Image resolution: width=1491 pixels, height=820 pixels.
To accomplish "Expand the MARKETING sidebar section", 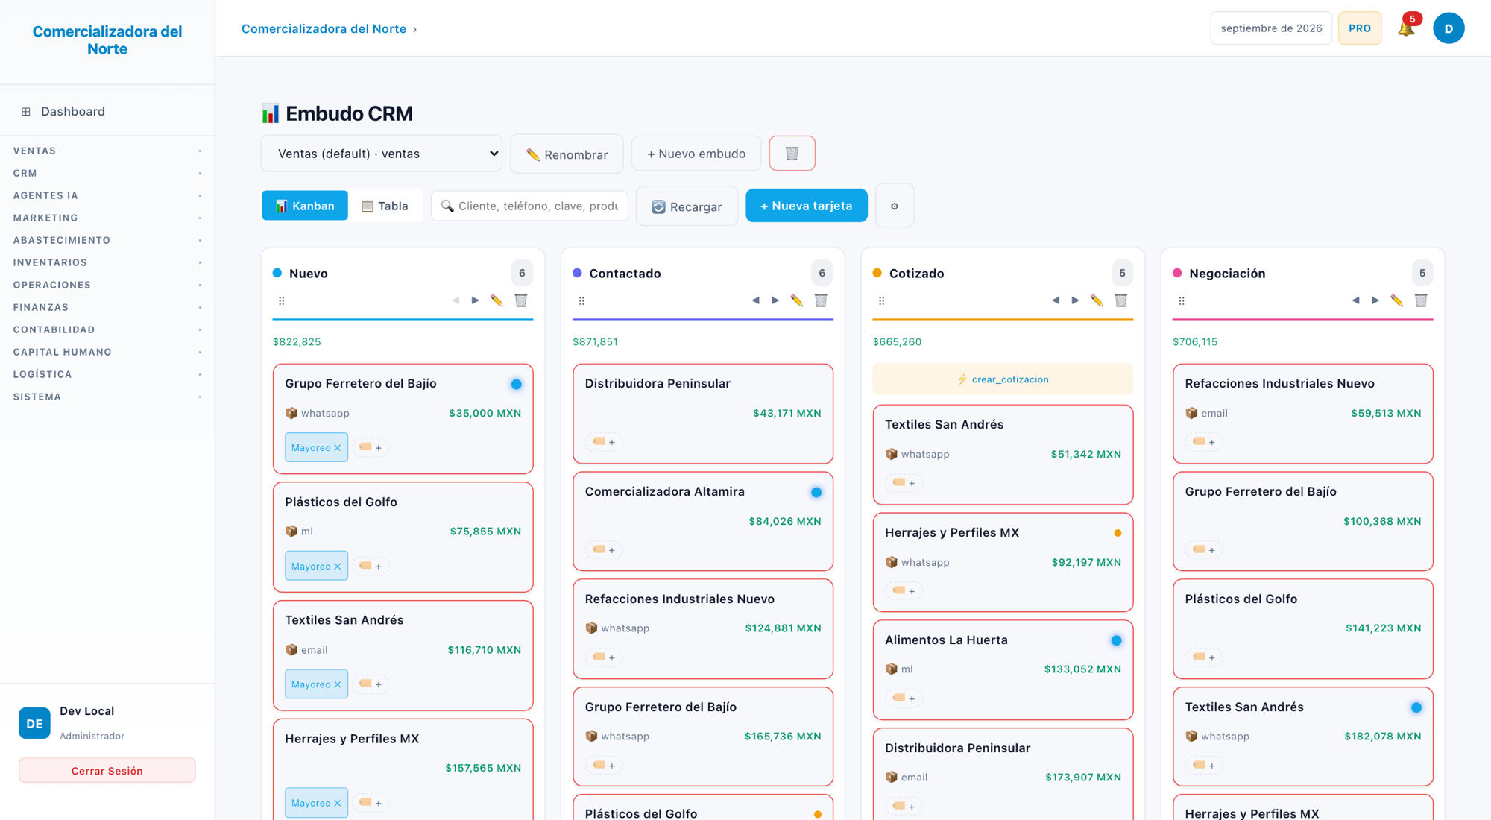I will pos(107,218).
